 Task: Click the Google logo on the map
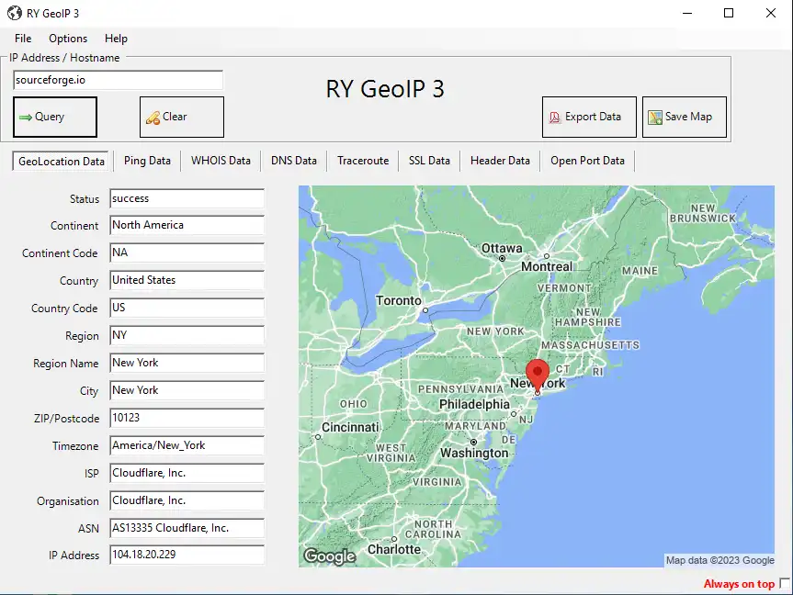click(330, 556)
